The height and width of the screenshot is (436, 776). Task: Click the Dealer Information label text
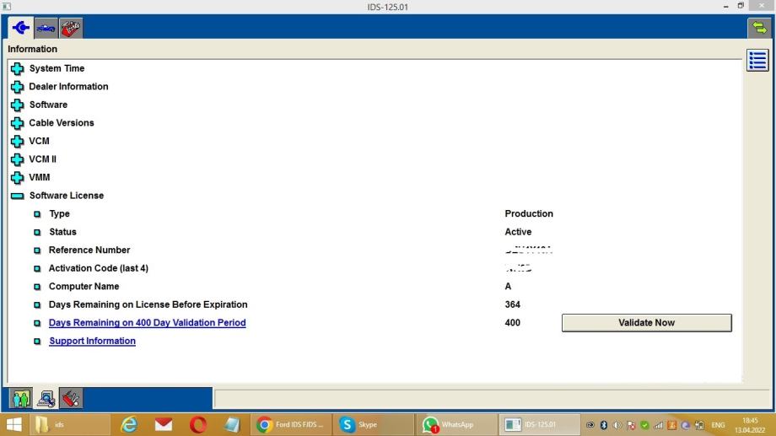coord(68,87)
